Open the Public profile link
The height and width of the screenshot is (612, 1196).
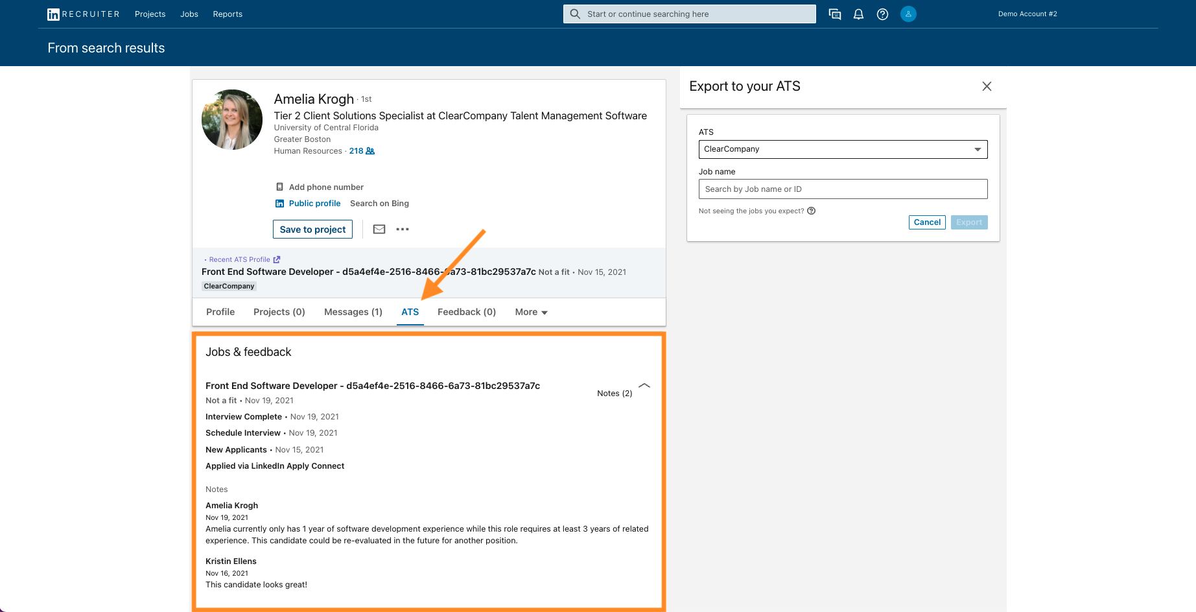coord(314,204)
